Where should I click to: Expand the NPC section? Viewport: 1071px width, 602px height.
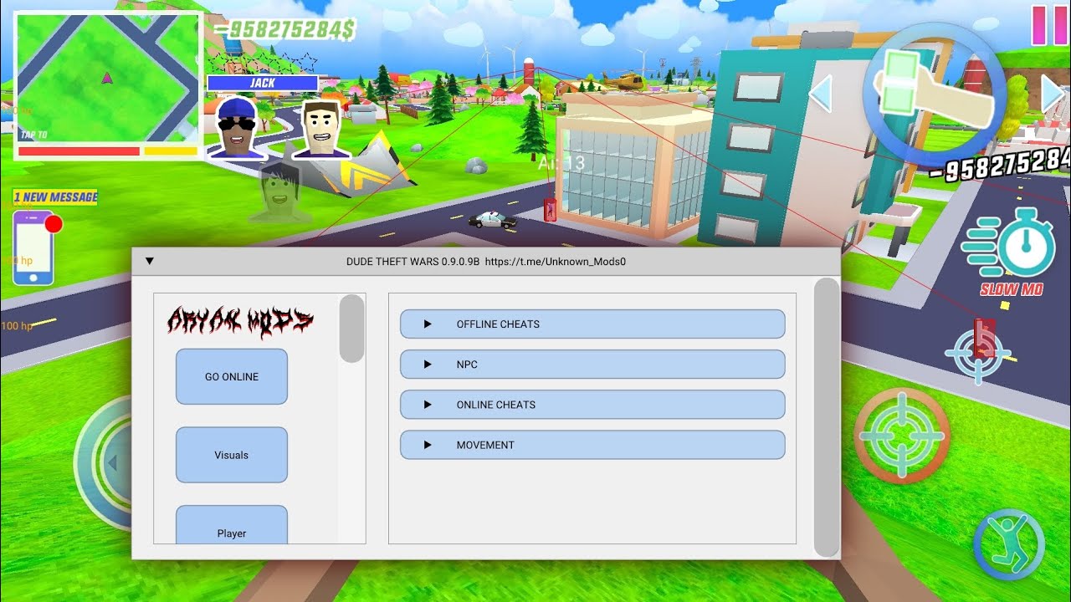click(592, 365)
